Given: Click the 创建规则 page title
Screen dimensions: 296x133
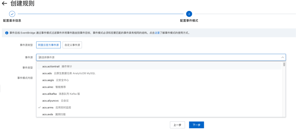Looking at the screenshot, I should [x=22, y=3].
